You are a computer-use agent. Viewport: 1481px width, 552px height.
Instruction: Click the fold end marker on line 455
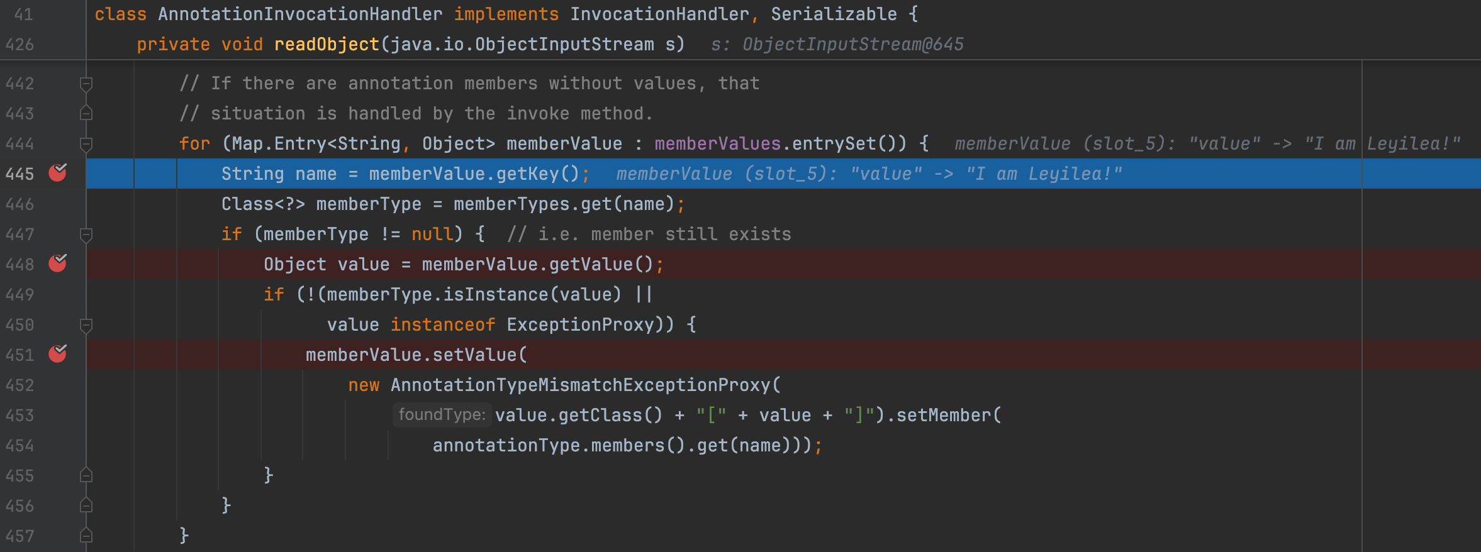(86, 475)
